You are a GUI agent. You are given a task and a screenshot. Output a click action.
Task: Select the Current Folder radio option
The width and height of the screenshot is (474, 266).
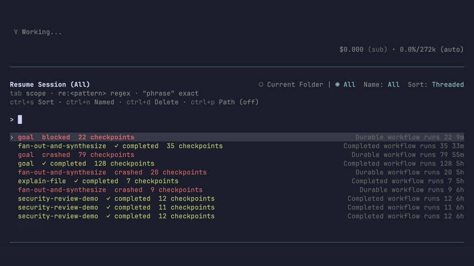[x=291, y=84]
